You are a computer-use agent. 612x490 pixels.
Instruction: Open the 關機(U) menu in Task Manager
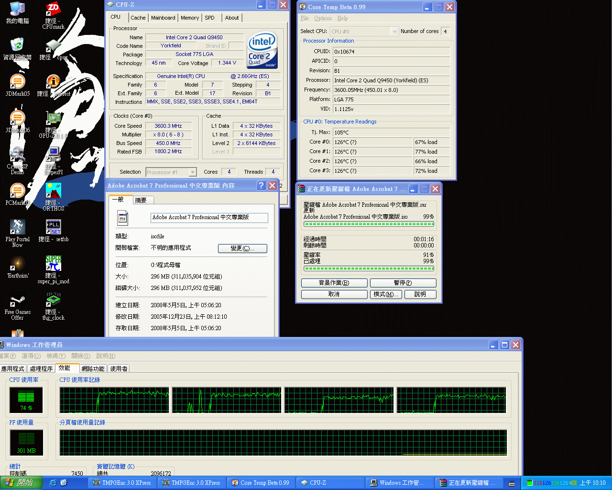[80, 356]
